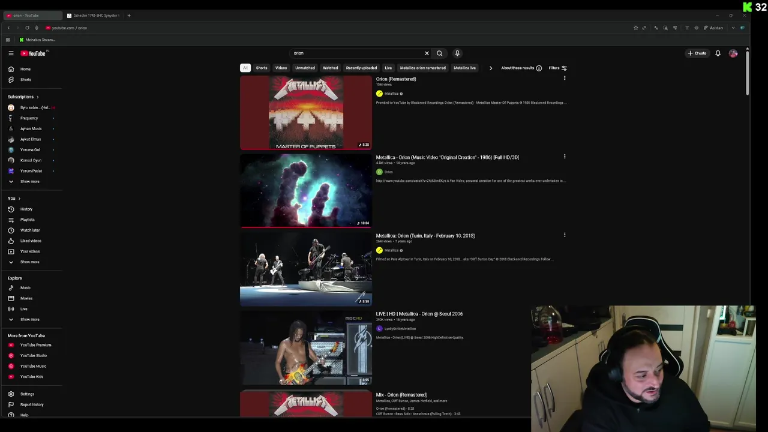Select the Unwatched filter chip
Viewport: 768px width, 432px height.
click(x=305, y=68)
